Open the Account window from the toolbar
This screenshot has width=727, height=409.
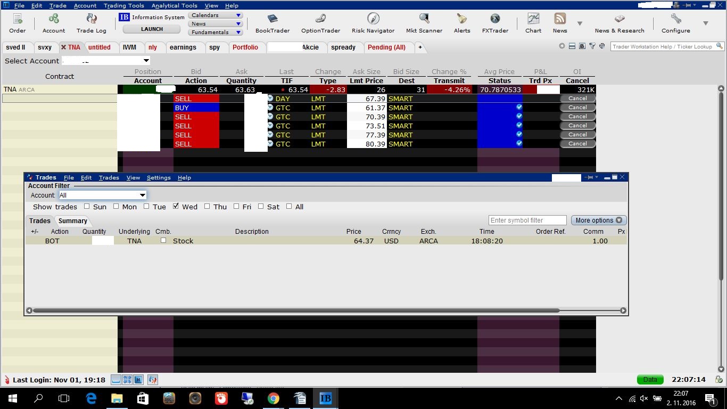[54, 23]
